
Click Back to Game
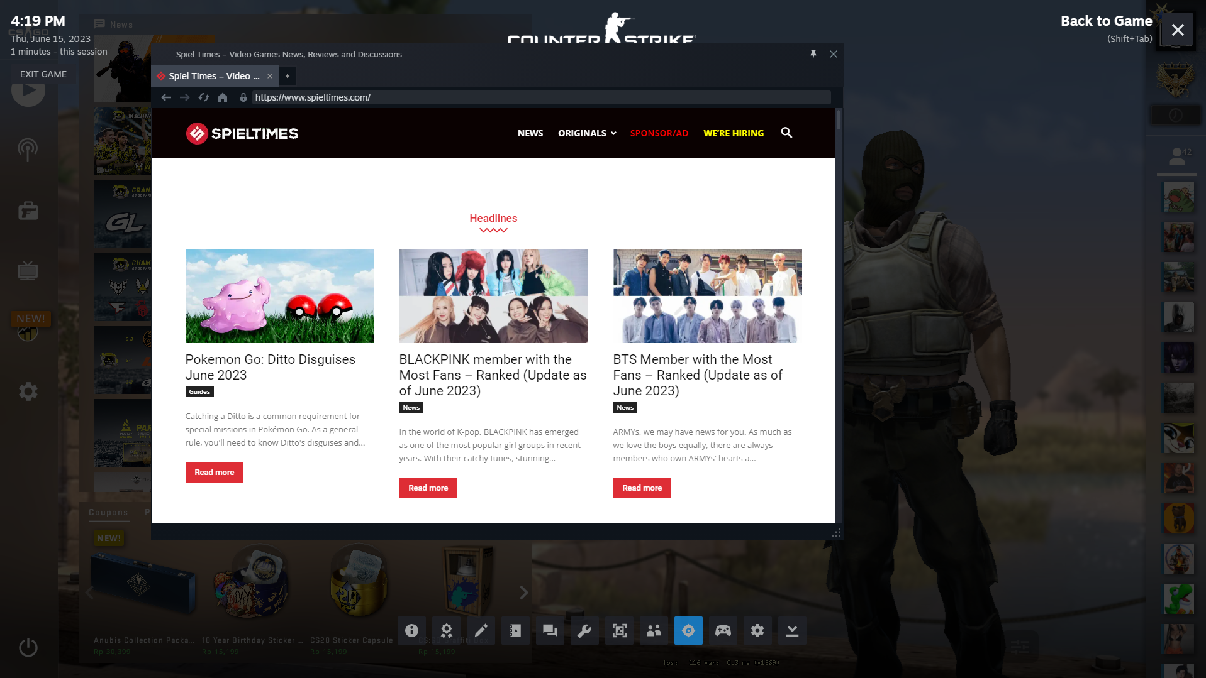[1106, 21]
